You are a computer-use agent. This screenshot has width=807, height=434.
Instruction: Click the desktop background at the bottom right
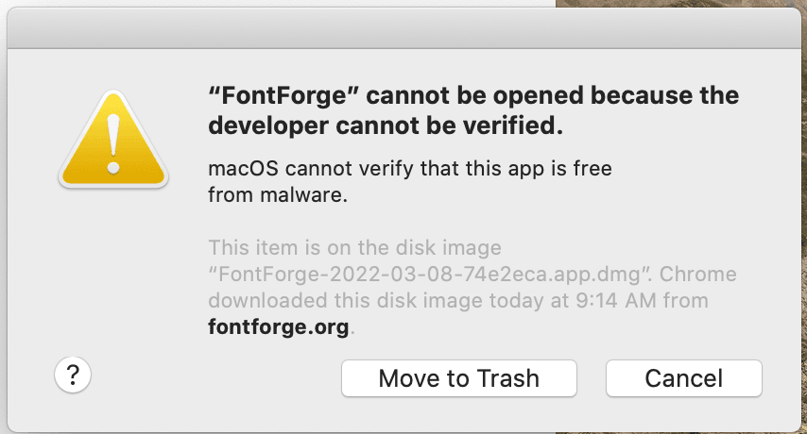[804, 426]
